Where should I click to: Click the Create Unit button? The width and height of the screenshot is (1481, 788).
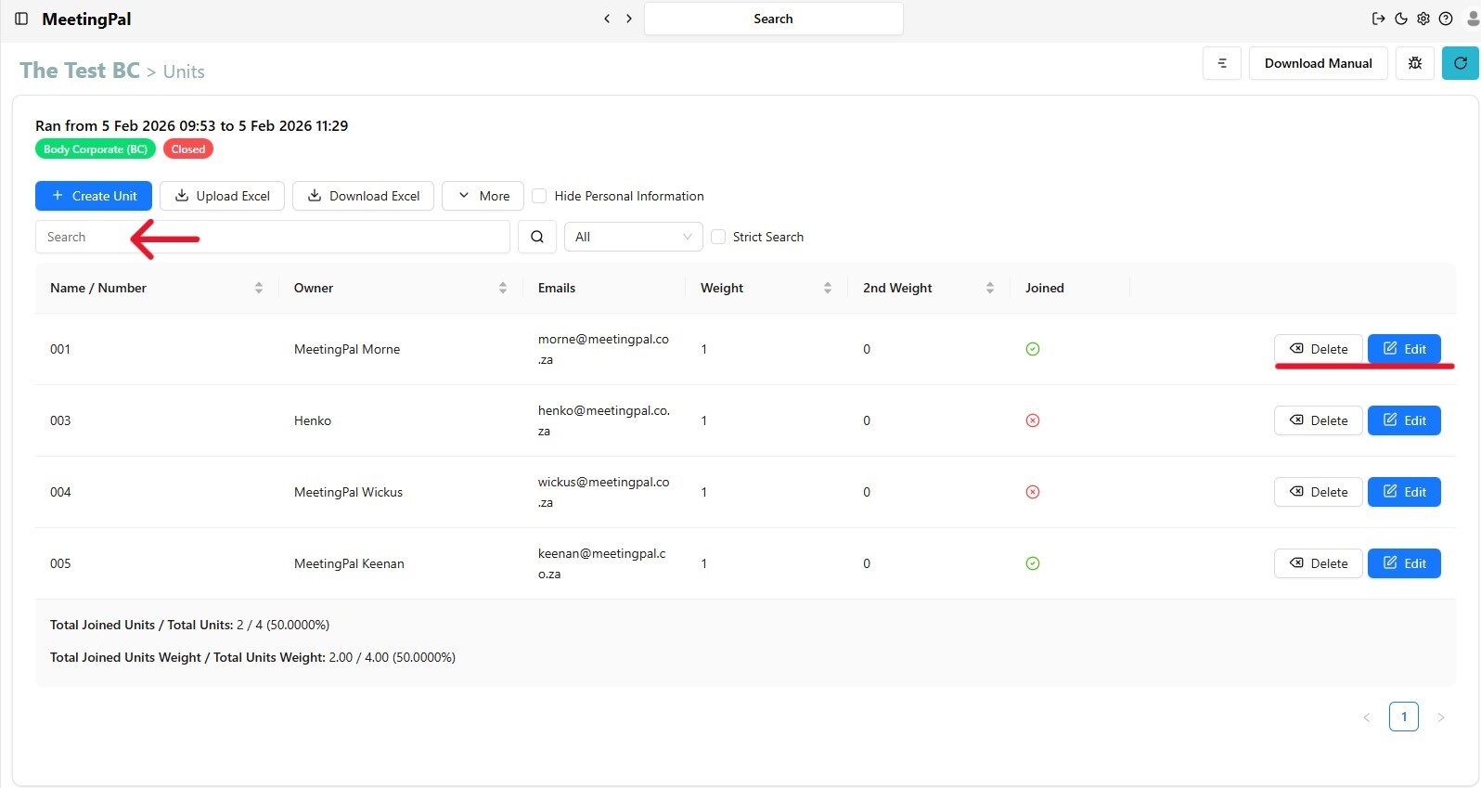click(94, 196)
